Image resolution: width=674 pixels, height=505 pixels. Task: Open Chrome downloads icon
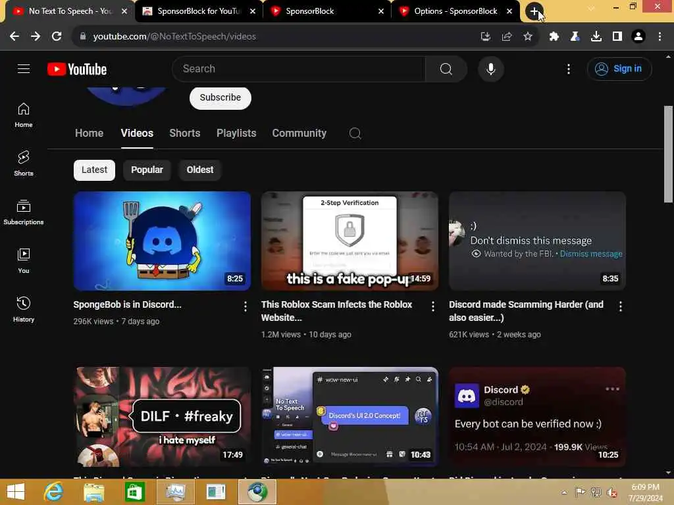(596, 37)
